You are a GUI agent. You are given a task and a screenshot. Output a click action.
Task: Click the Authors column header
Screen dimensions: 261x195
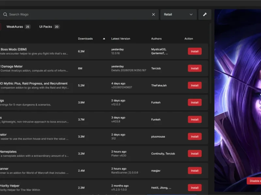click(x=156, y=39)
